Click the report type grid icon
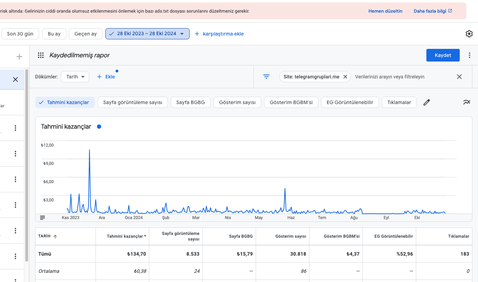478x282 pixels. (x=41, y=55)
